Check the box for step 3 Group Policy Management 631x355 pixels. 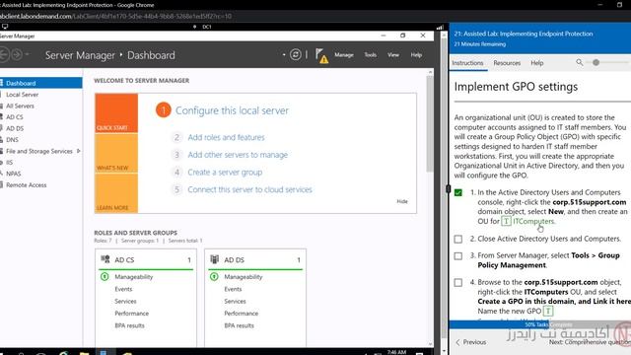point(457,256)
